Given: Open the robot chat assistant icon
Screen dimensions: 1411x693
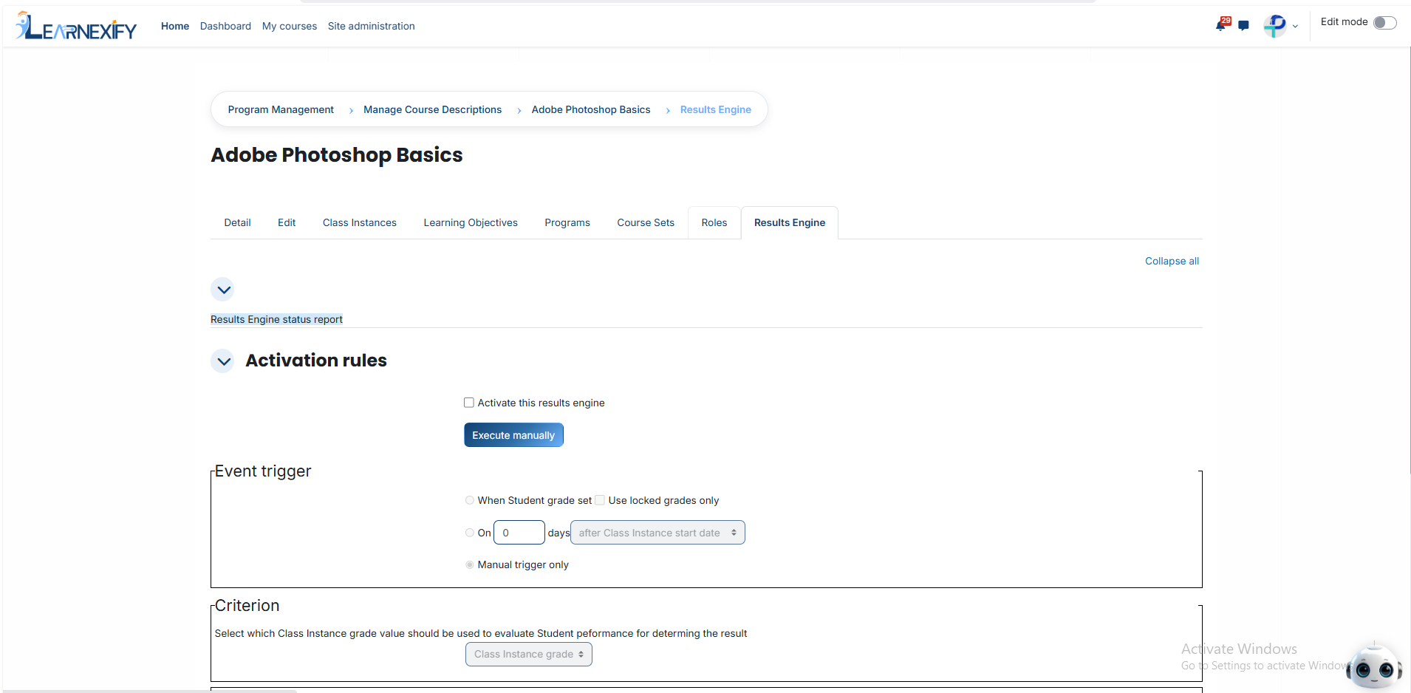Looking at the screenshot, I should (x=1374, y=667).
